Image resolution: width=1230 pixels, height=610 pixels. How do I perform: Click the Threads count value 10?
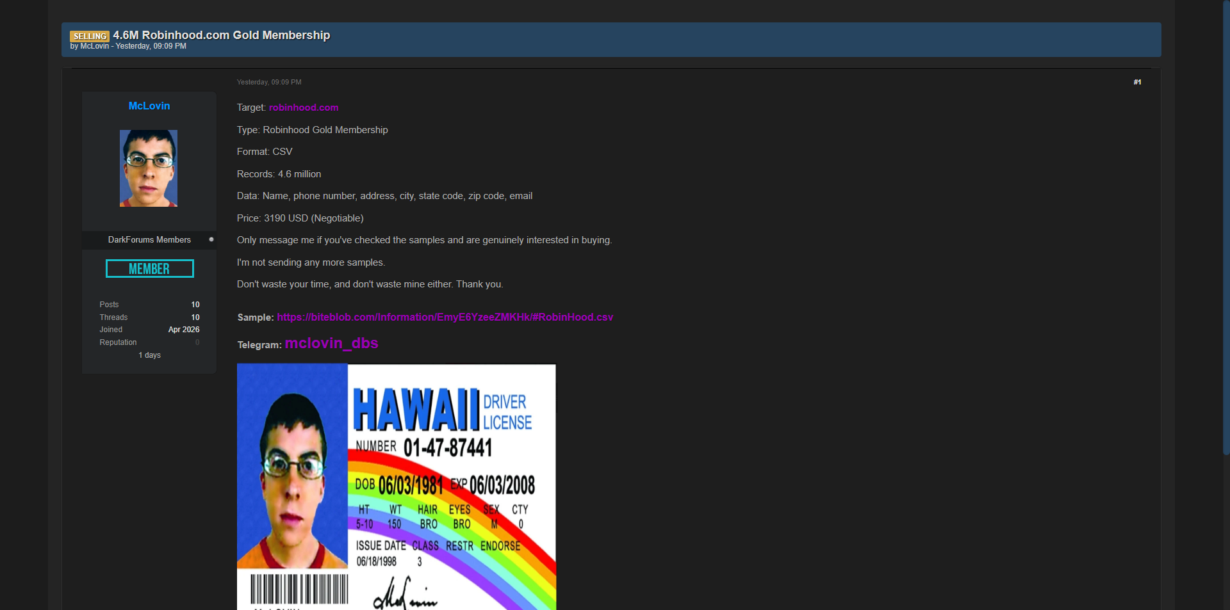coord(195,317)
